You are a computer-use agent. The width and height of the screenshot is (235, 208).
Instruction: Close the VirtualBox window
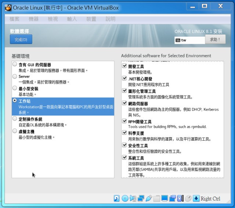(221, 6)
